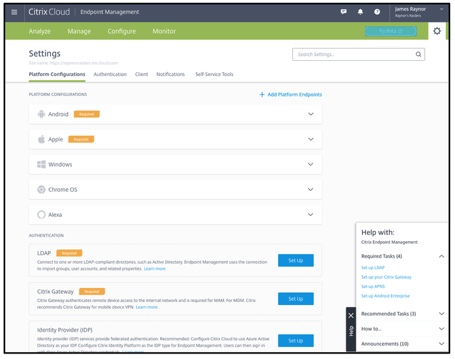Click the Endpoint Management title

(110, 12)
